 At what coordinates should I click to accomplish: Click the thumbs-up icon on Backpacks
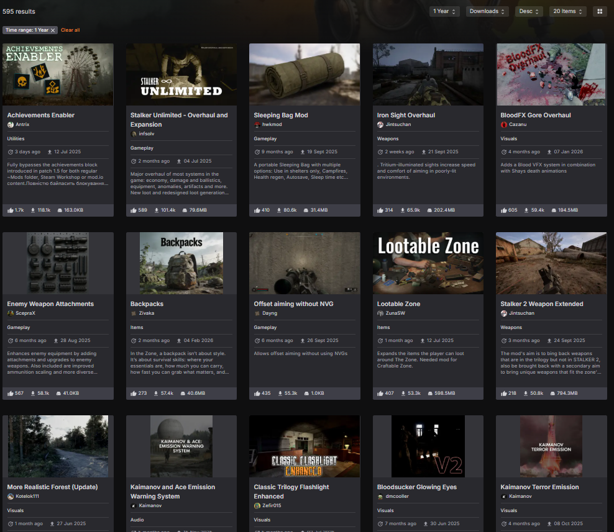pyautogui.click(x=134, y=394)
